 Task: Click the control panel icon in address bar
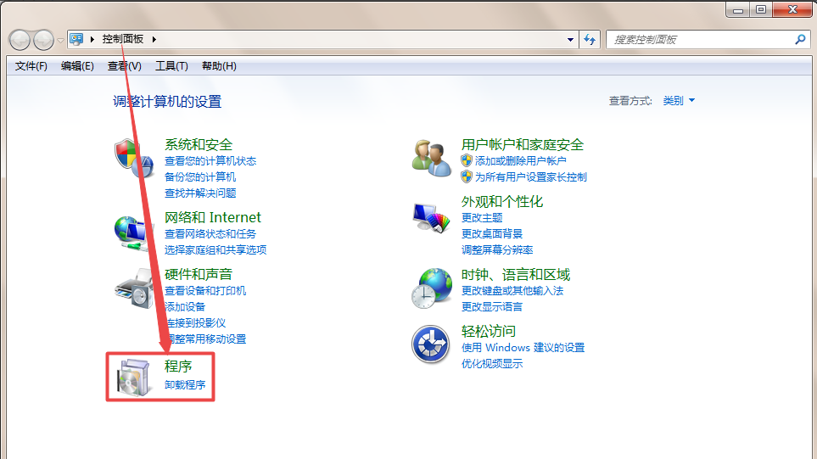pyautogui.click(x=76, y=39)
